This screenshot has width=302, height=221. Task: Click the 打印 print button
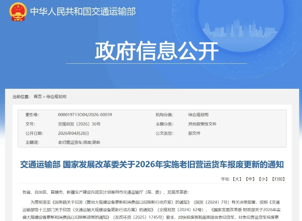click(x=278, y=179)
